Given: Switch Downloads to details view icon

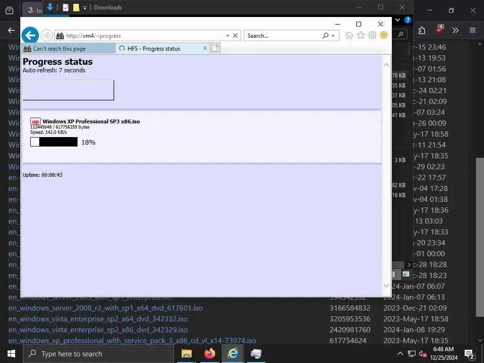Looking at the screenshot, I should 395,274.
